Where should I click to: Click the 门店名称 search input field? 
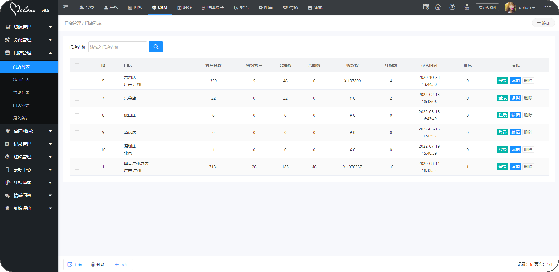pos(117,47)
